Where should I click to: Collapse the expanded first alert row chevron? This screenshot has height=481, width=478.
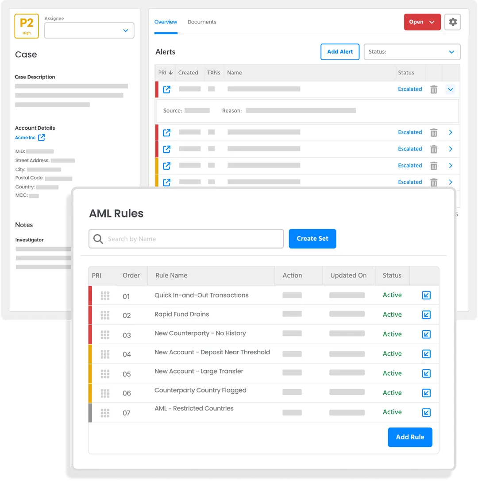coord(450,89)
